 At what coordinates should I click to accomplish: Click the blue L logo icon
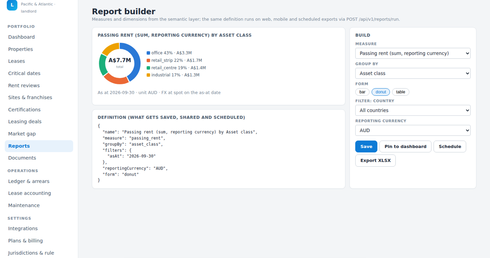tap(12, 5)
